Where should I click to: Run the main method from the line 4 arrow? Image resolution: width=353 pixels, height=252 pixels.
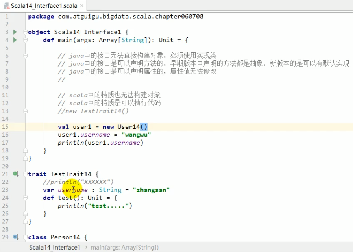pos(15,40)
